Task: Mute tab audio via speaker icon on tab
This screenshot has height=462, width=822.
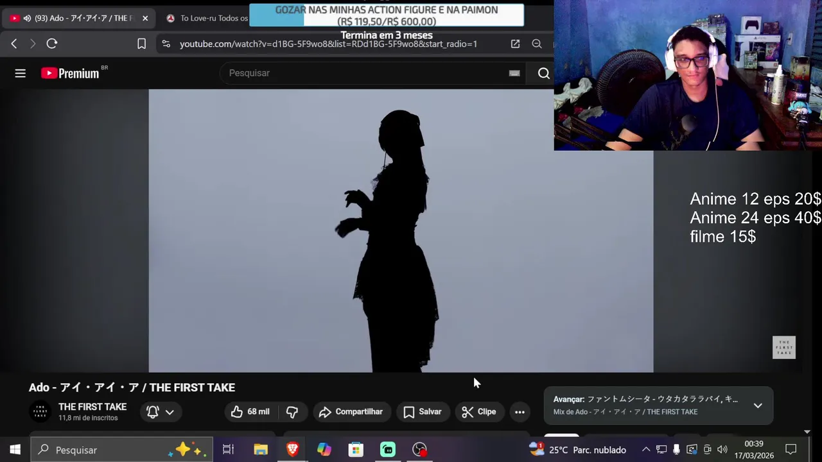Action: (27, 18)
